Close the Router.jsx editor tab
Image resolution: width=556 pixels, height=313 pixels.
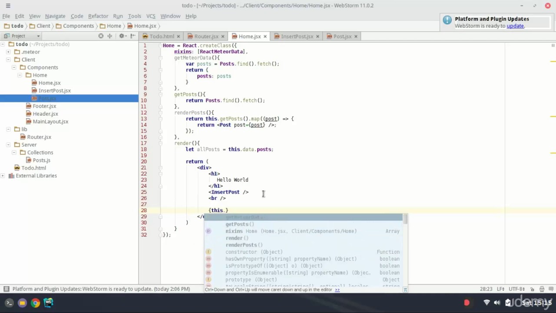click(223, 37)
